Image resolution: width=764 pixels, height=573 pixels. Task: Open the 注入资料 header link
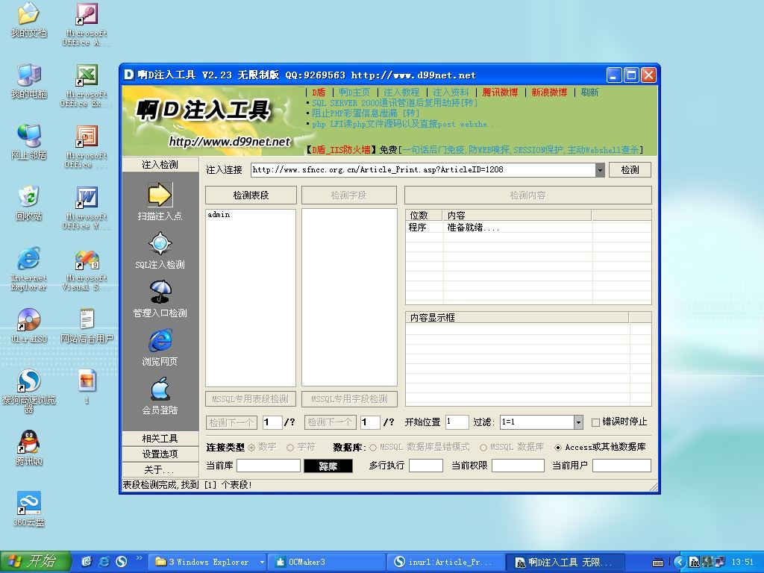(x=451, y=92)
